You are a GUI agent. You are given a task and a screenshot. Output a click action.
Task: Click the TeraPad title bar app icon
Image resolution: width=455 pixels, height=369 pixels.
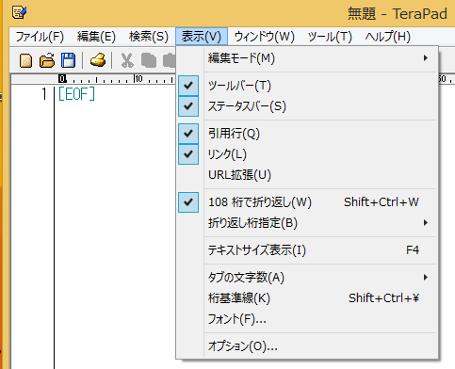click(20, 12)
